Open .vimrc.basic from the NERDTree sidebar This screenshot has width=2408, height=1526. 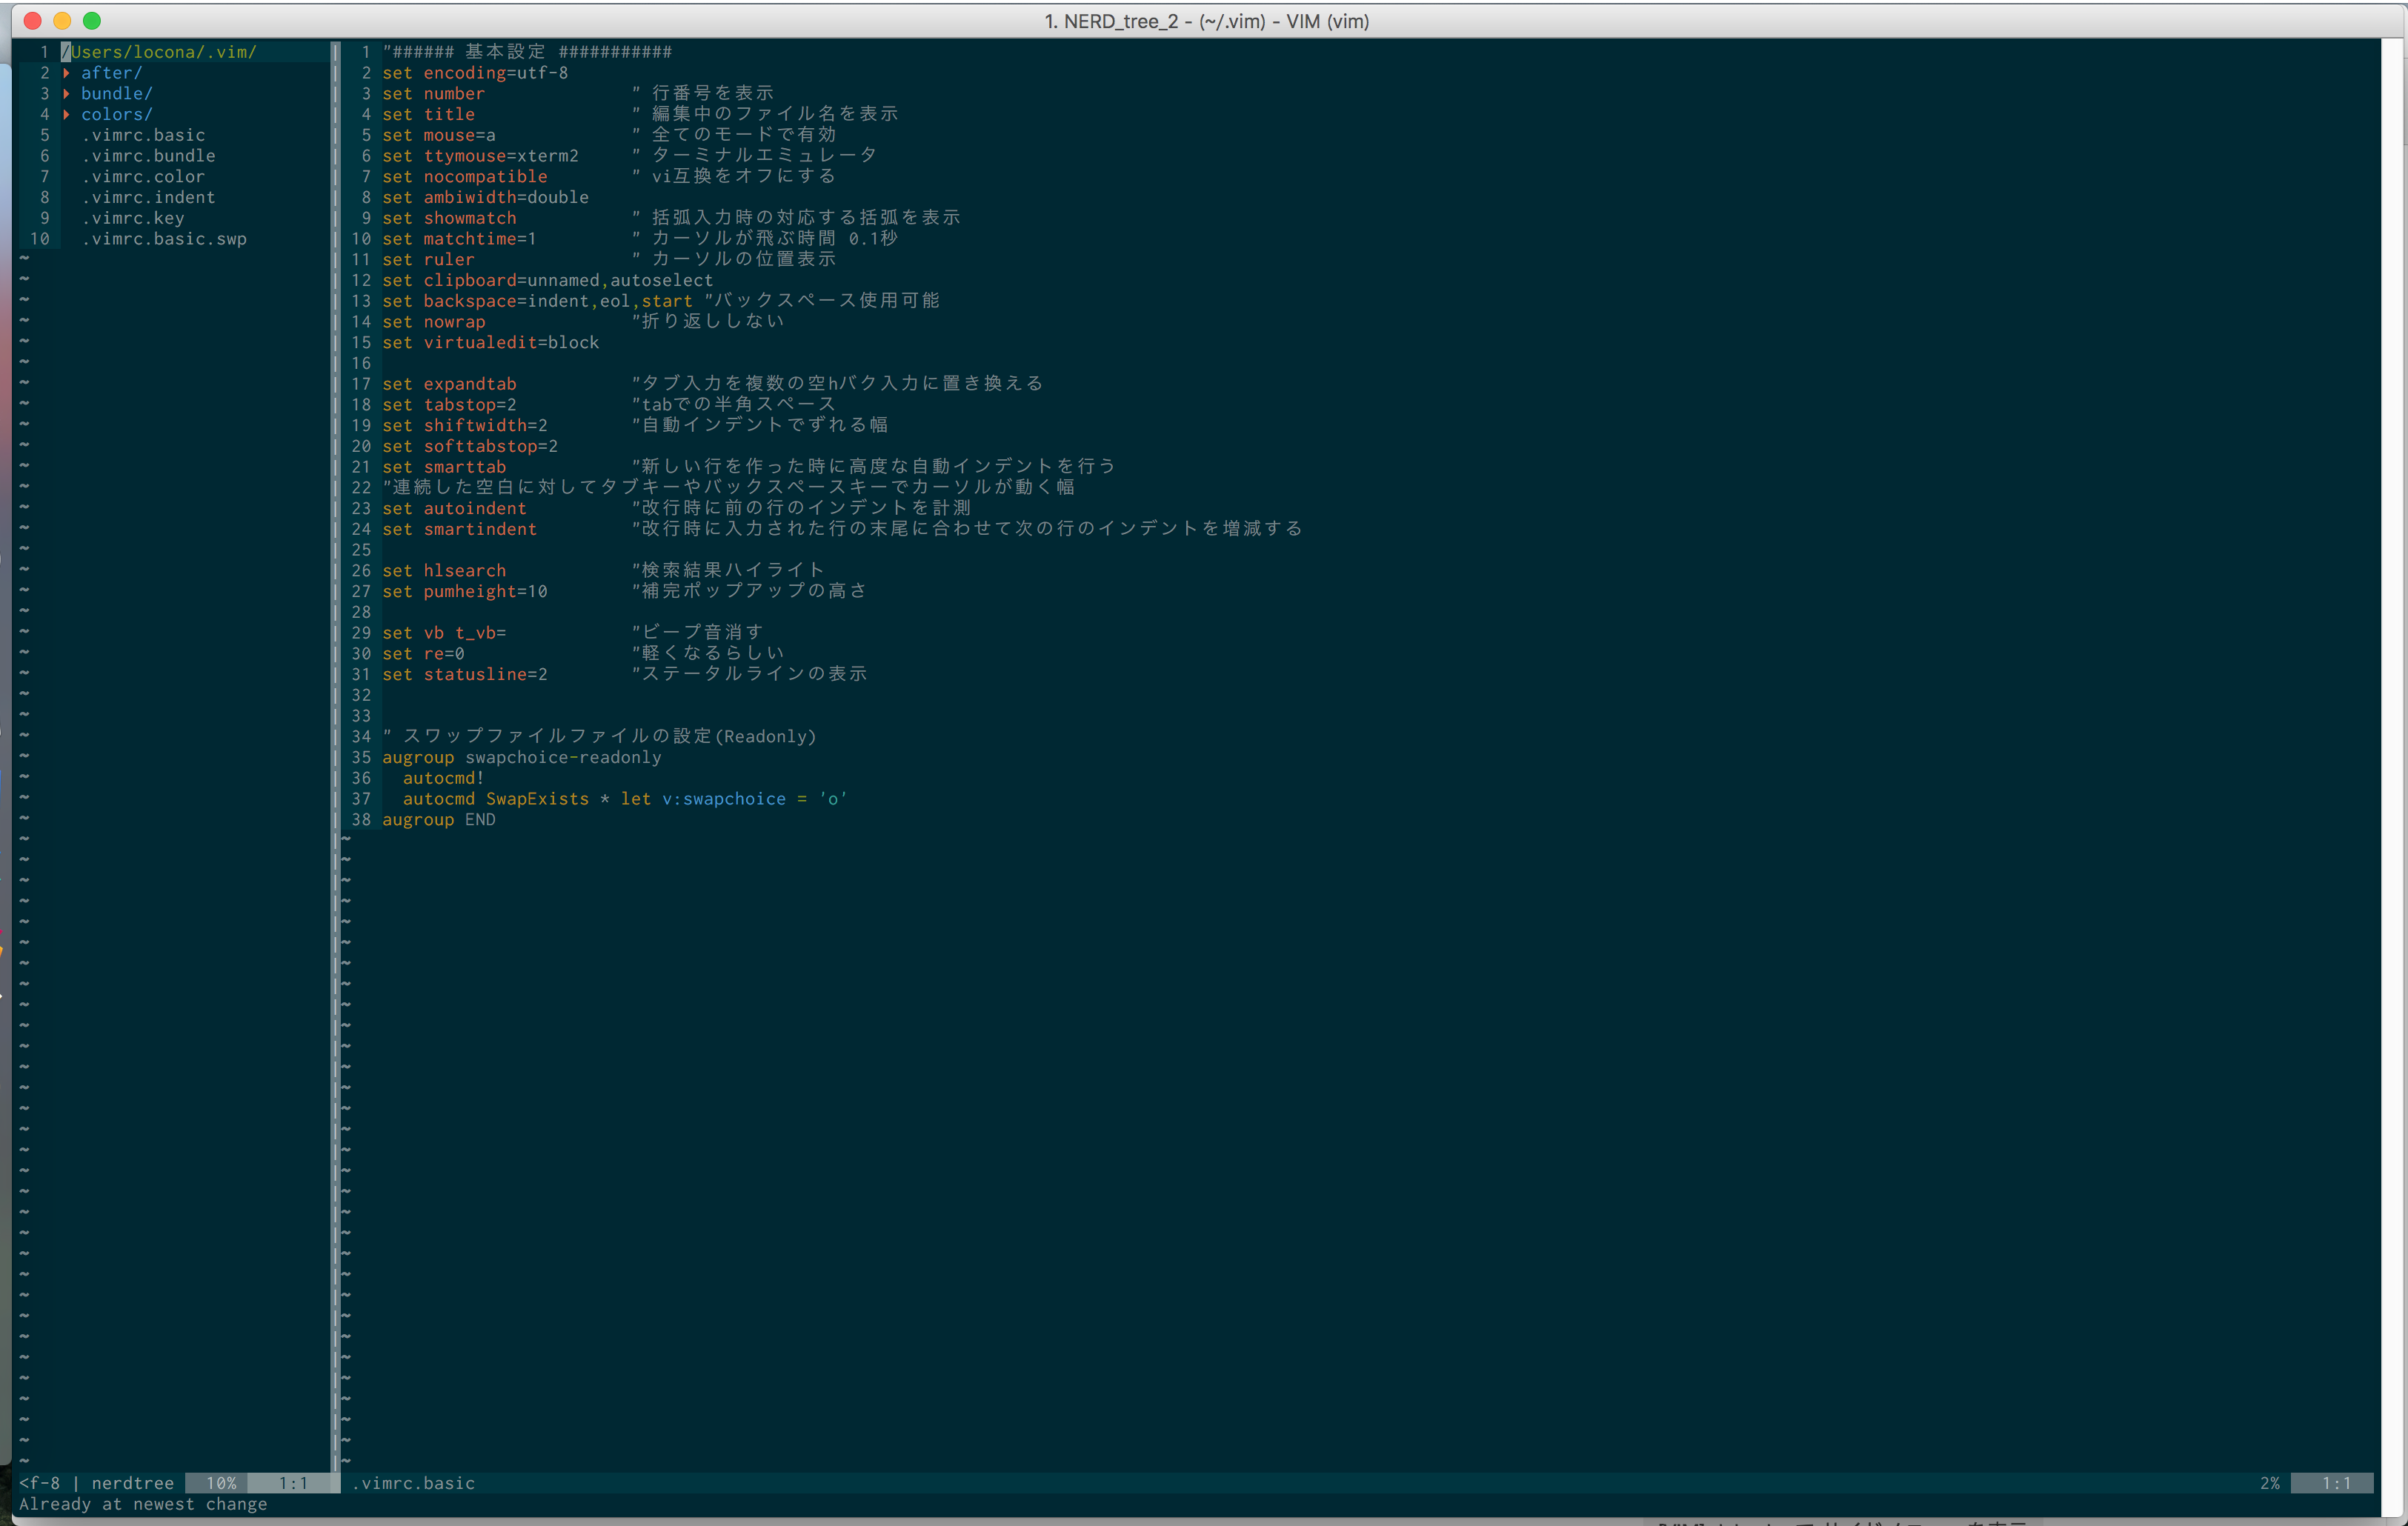pyautogui.click(x=144, y=135)
